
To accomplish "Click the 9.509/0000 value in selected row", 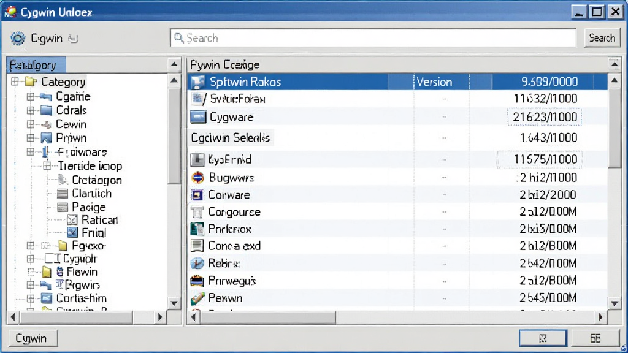I will (549, 82).
